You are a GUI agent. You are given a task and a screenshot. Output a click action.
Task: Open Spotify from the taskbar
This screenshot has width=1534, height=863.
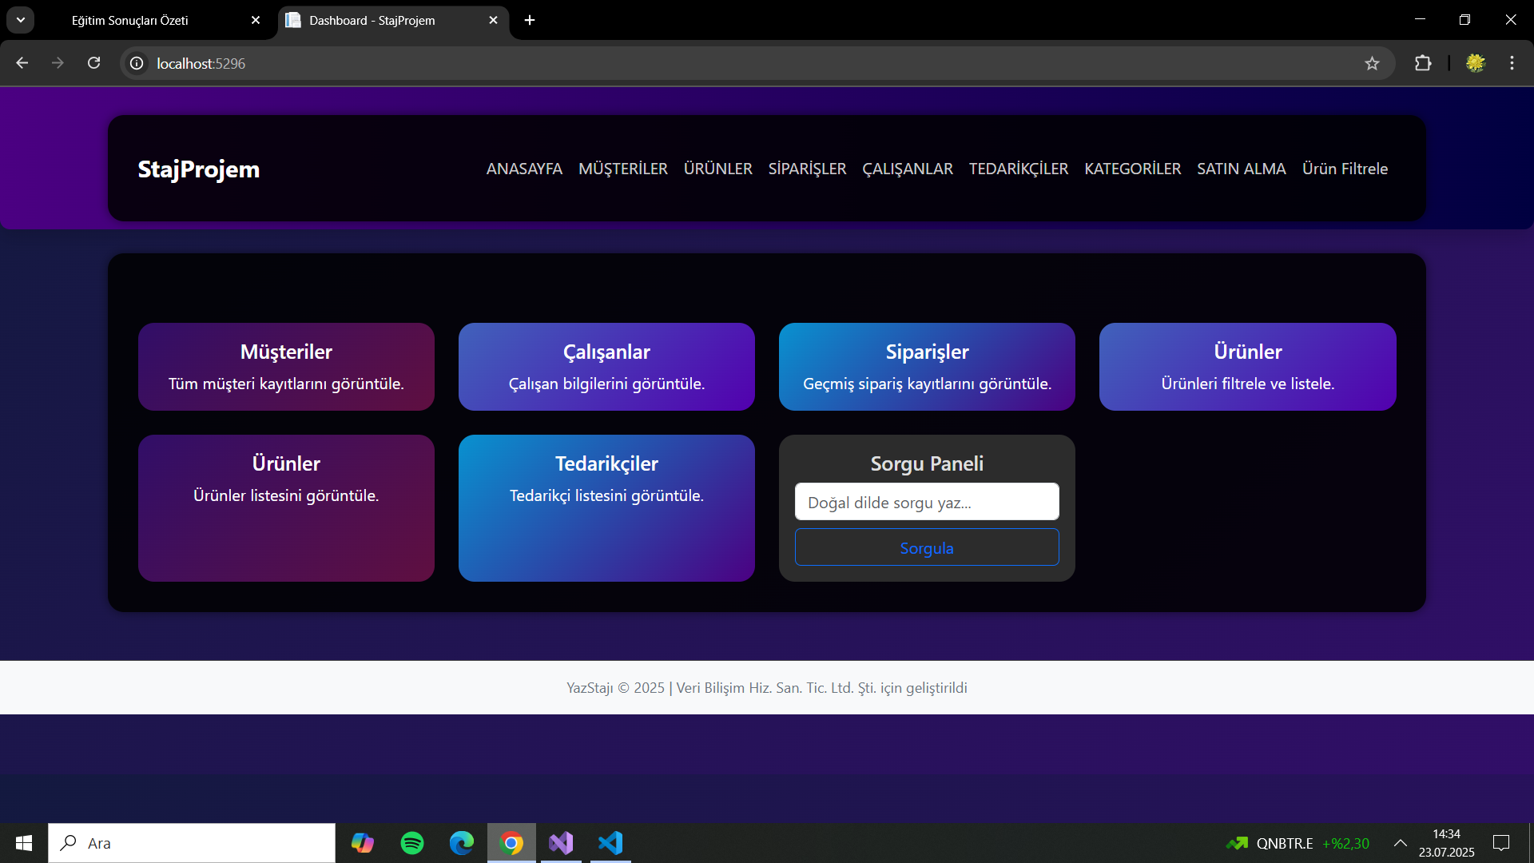[412, 843]
